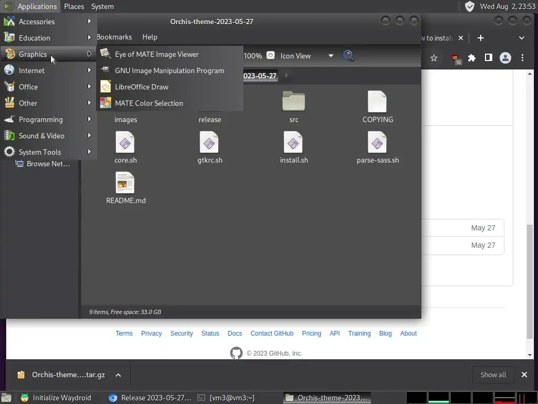Open the browser tab search chevron
The height and width of the screenshot is (404, 538).
tap(522, 38)
